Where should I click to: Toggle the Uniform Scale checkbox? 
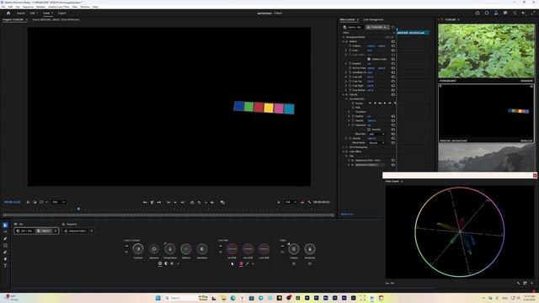tap(369, 59)
